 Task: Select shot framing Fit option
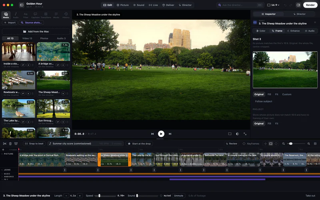pyautogui.click(x=276, y=94)
